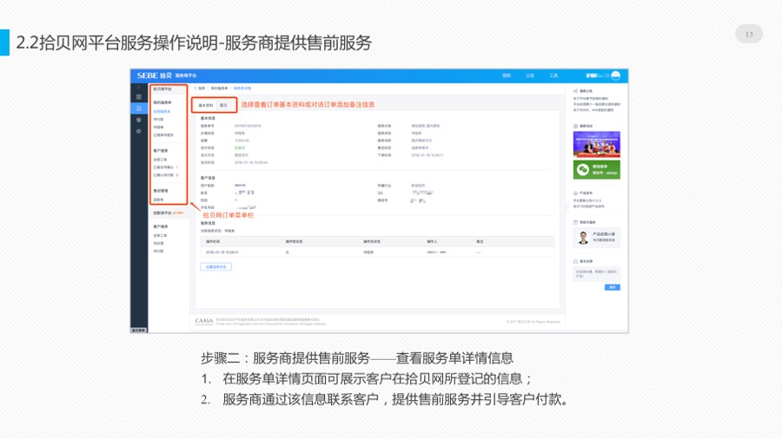
Task: Collapse the right panel using its edge arrow
Action: coord(567,206)
